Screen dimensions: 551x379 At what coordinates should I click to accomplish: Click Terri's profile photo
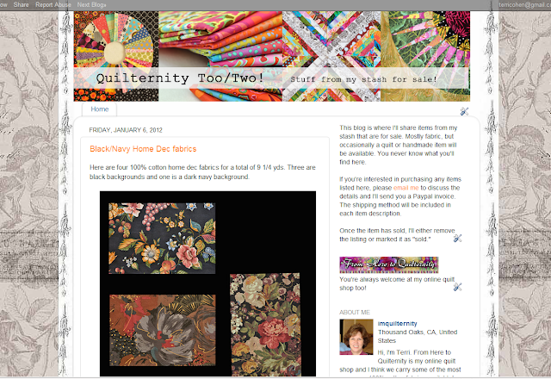(356, 337)
